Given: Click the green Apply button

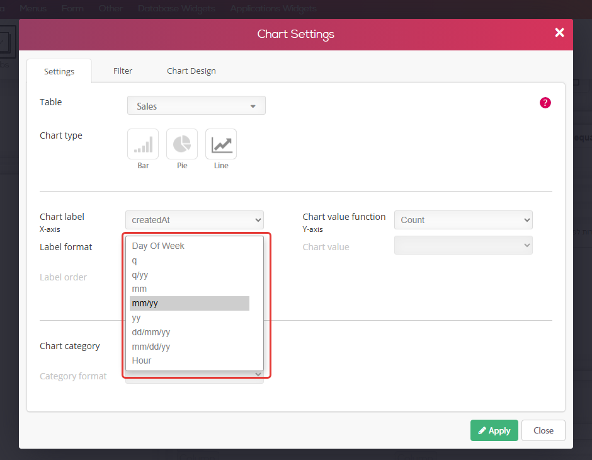Looking at the screenshot, I should tap(494, 430).
